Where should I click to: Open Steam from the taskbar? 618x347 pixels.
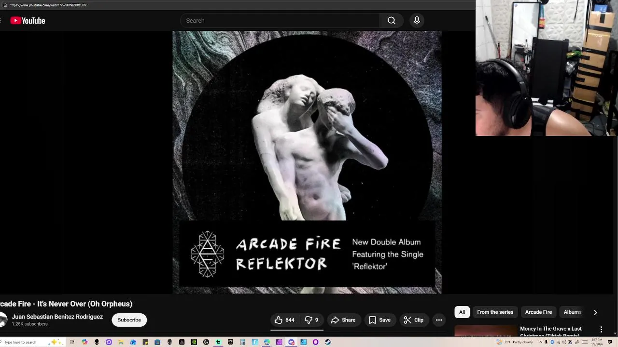coord(328,342)
